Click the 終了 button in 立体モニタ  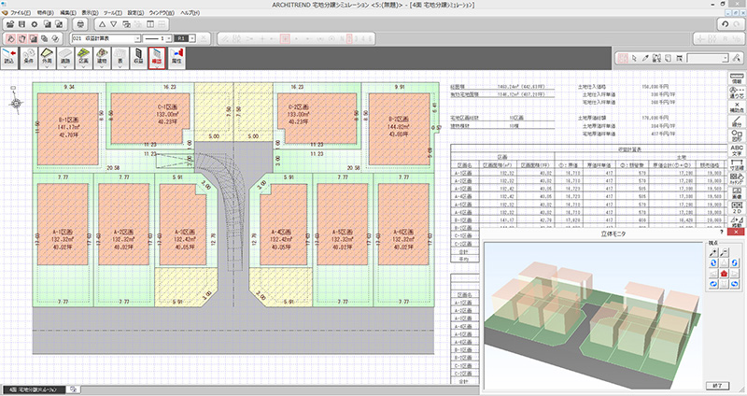click(x=717, y=386)
